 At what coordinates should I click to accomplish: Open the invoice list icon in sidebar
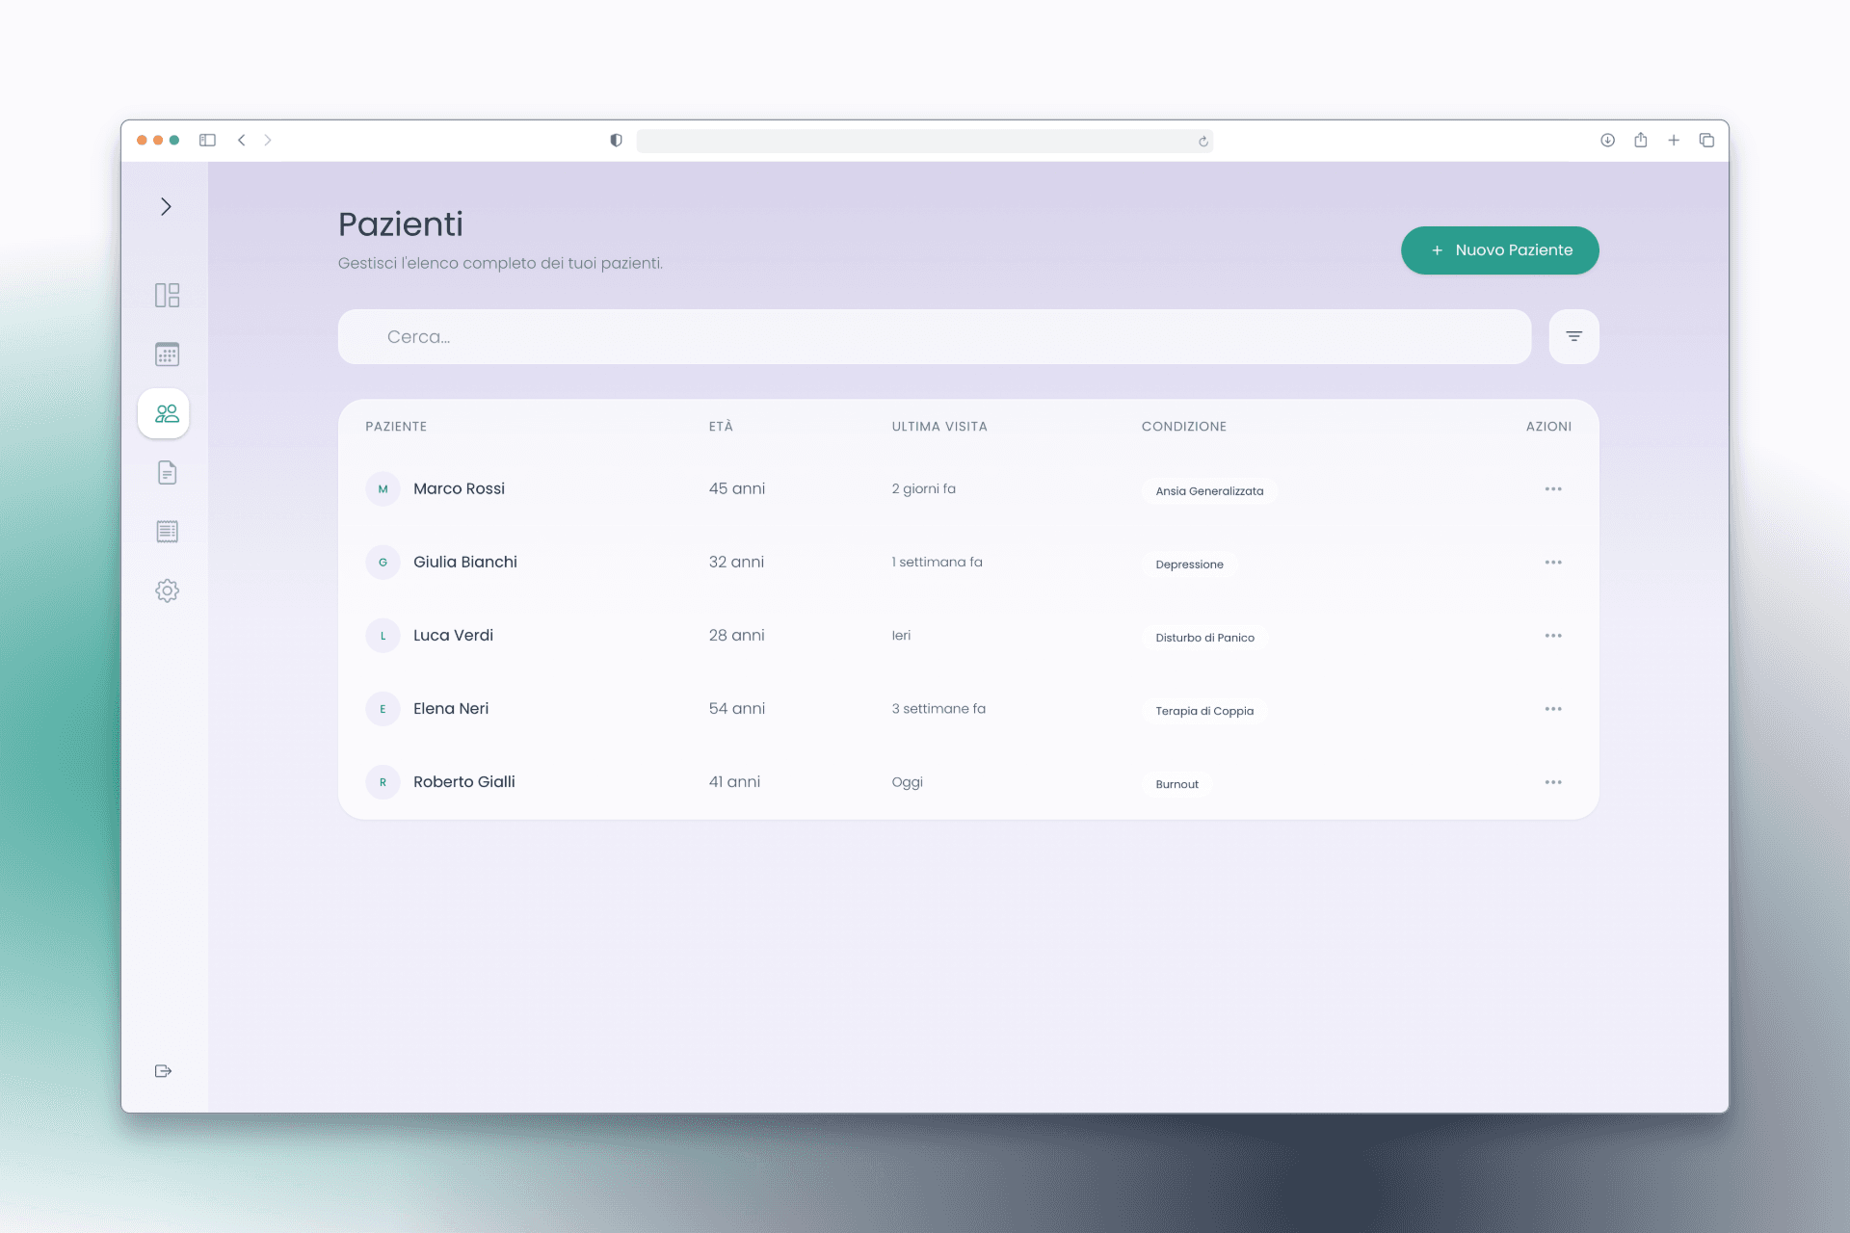tap(167, 532)
